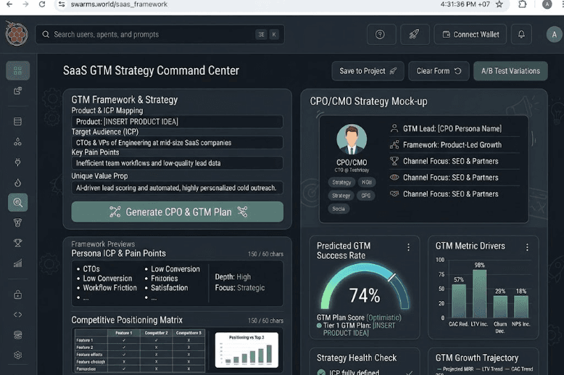Open the code brackets icon in sidebar
Image resolution: width=564 pixels, height=375 pixels.
(17, 315)
